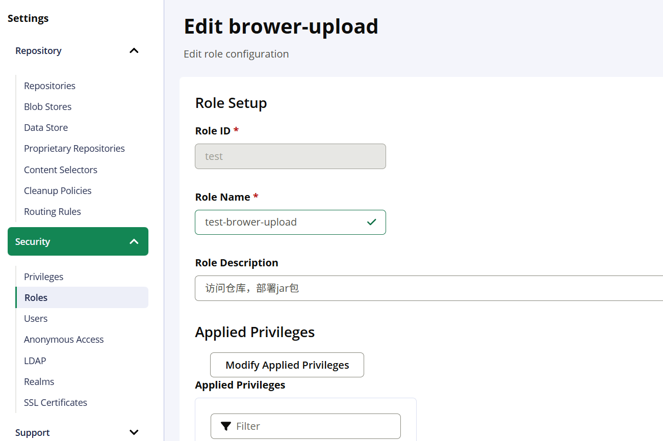Collapse the Security section chevron

134,241
